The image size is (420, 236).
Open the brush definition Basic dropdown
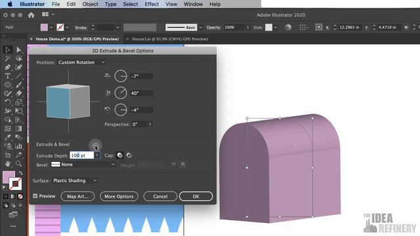click(x=200, y=28)
